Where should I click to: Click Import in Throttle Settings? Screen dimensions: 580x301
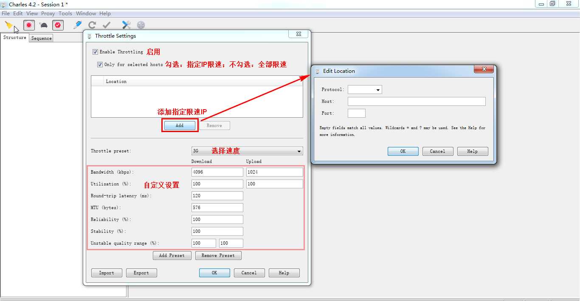(x=107, y=273)
